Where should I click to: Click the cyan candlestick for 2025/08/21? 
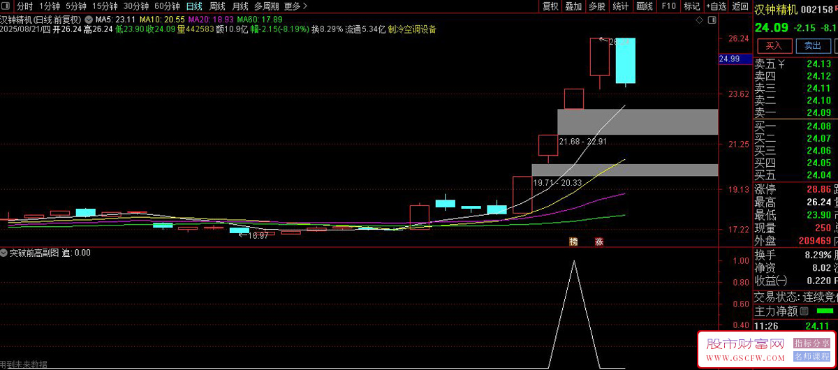click(x=625, y=61)
